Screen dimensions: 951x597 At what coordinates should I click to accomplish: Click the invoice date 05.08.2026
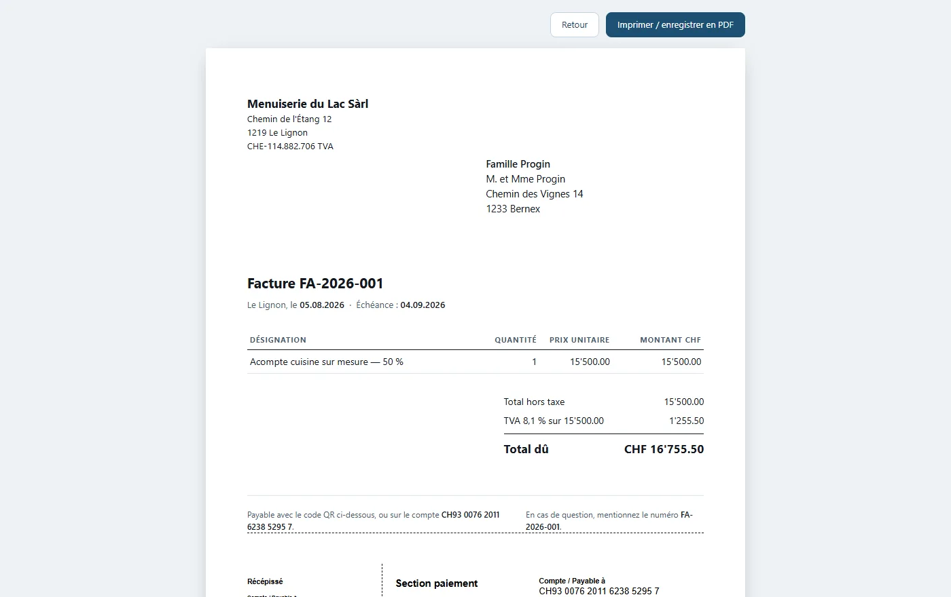[x=322, y=305]
